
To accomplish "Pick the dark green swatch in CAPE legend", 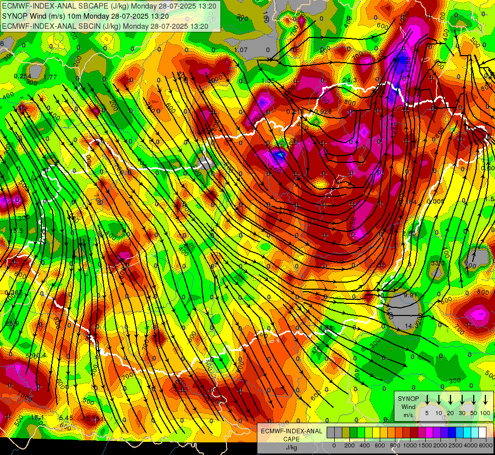I will (353, 432).
